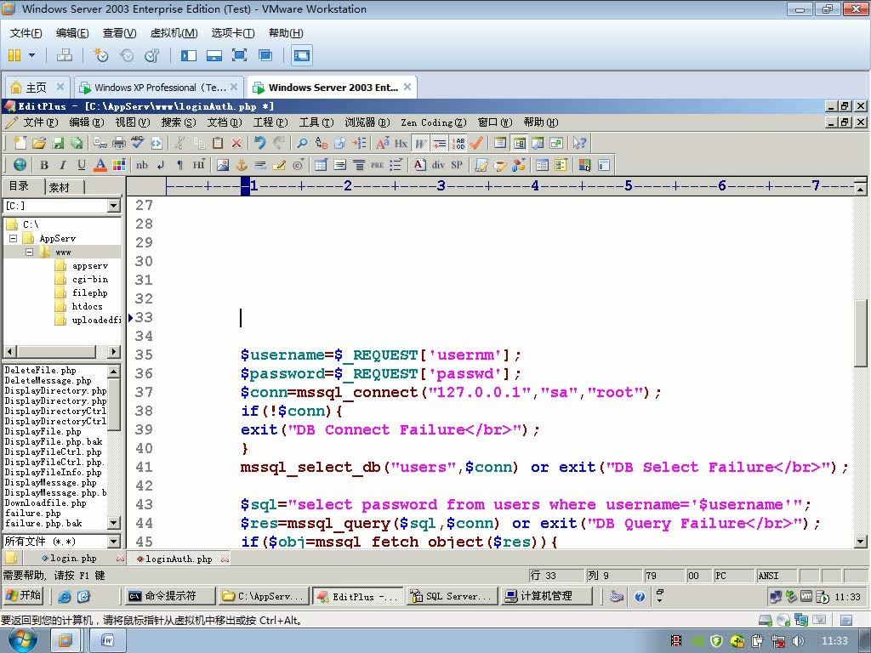The image size is (871, 653).
Task: Toggle Word Wrap W button
Action: pyautogui.click(x=420, y=143)
